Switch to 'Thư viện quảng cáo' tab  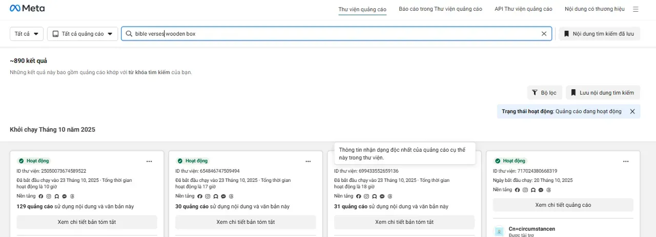(x=362, y=9)
